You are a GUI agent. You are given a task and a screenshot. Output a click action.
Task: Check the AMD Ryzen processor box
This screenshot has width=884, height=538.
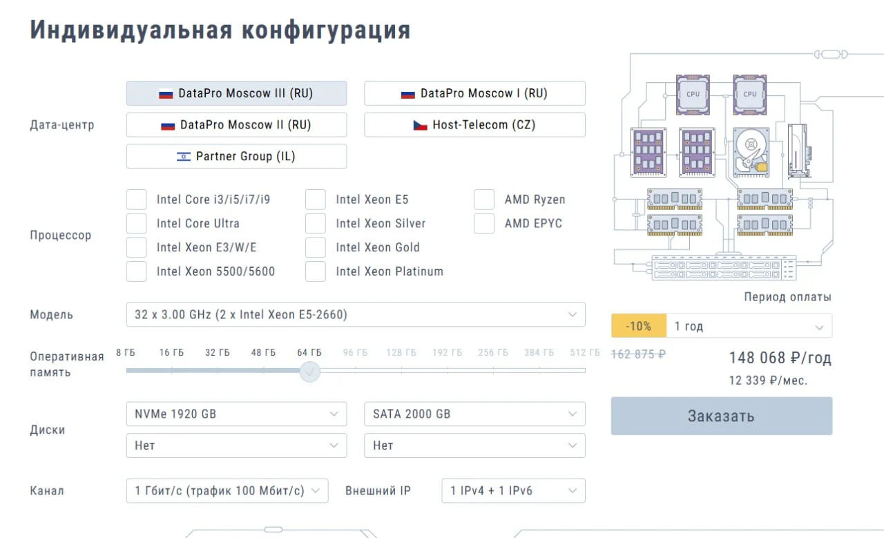click(x=484, y=200)
